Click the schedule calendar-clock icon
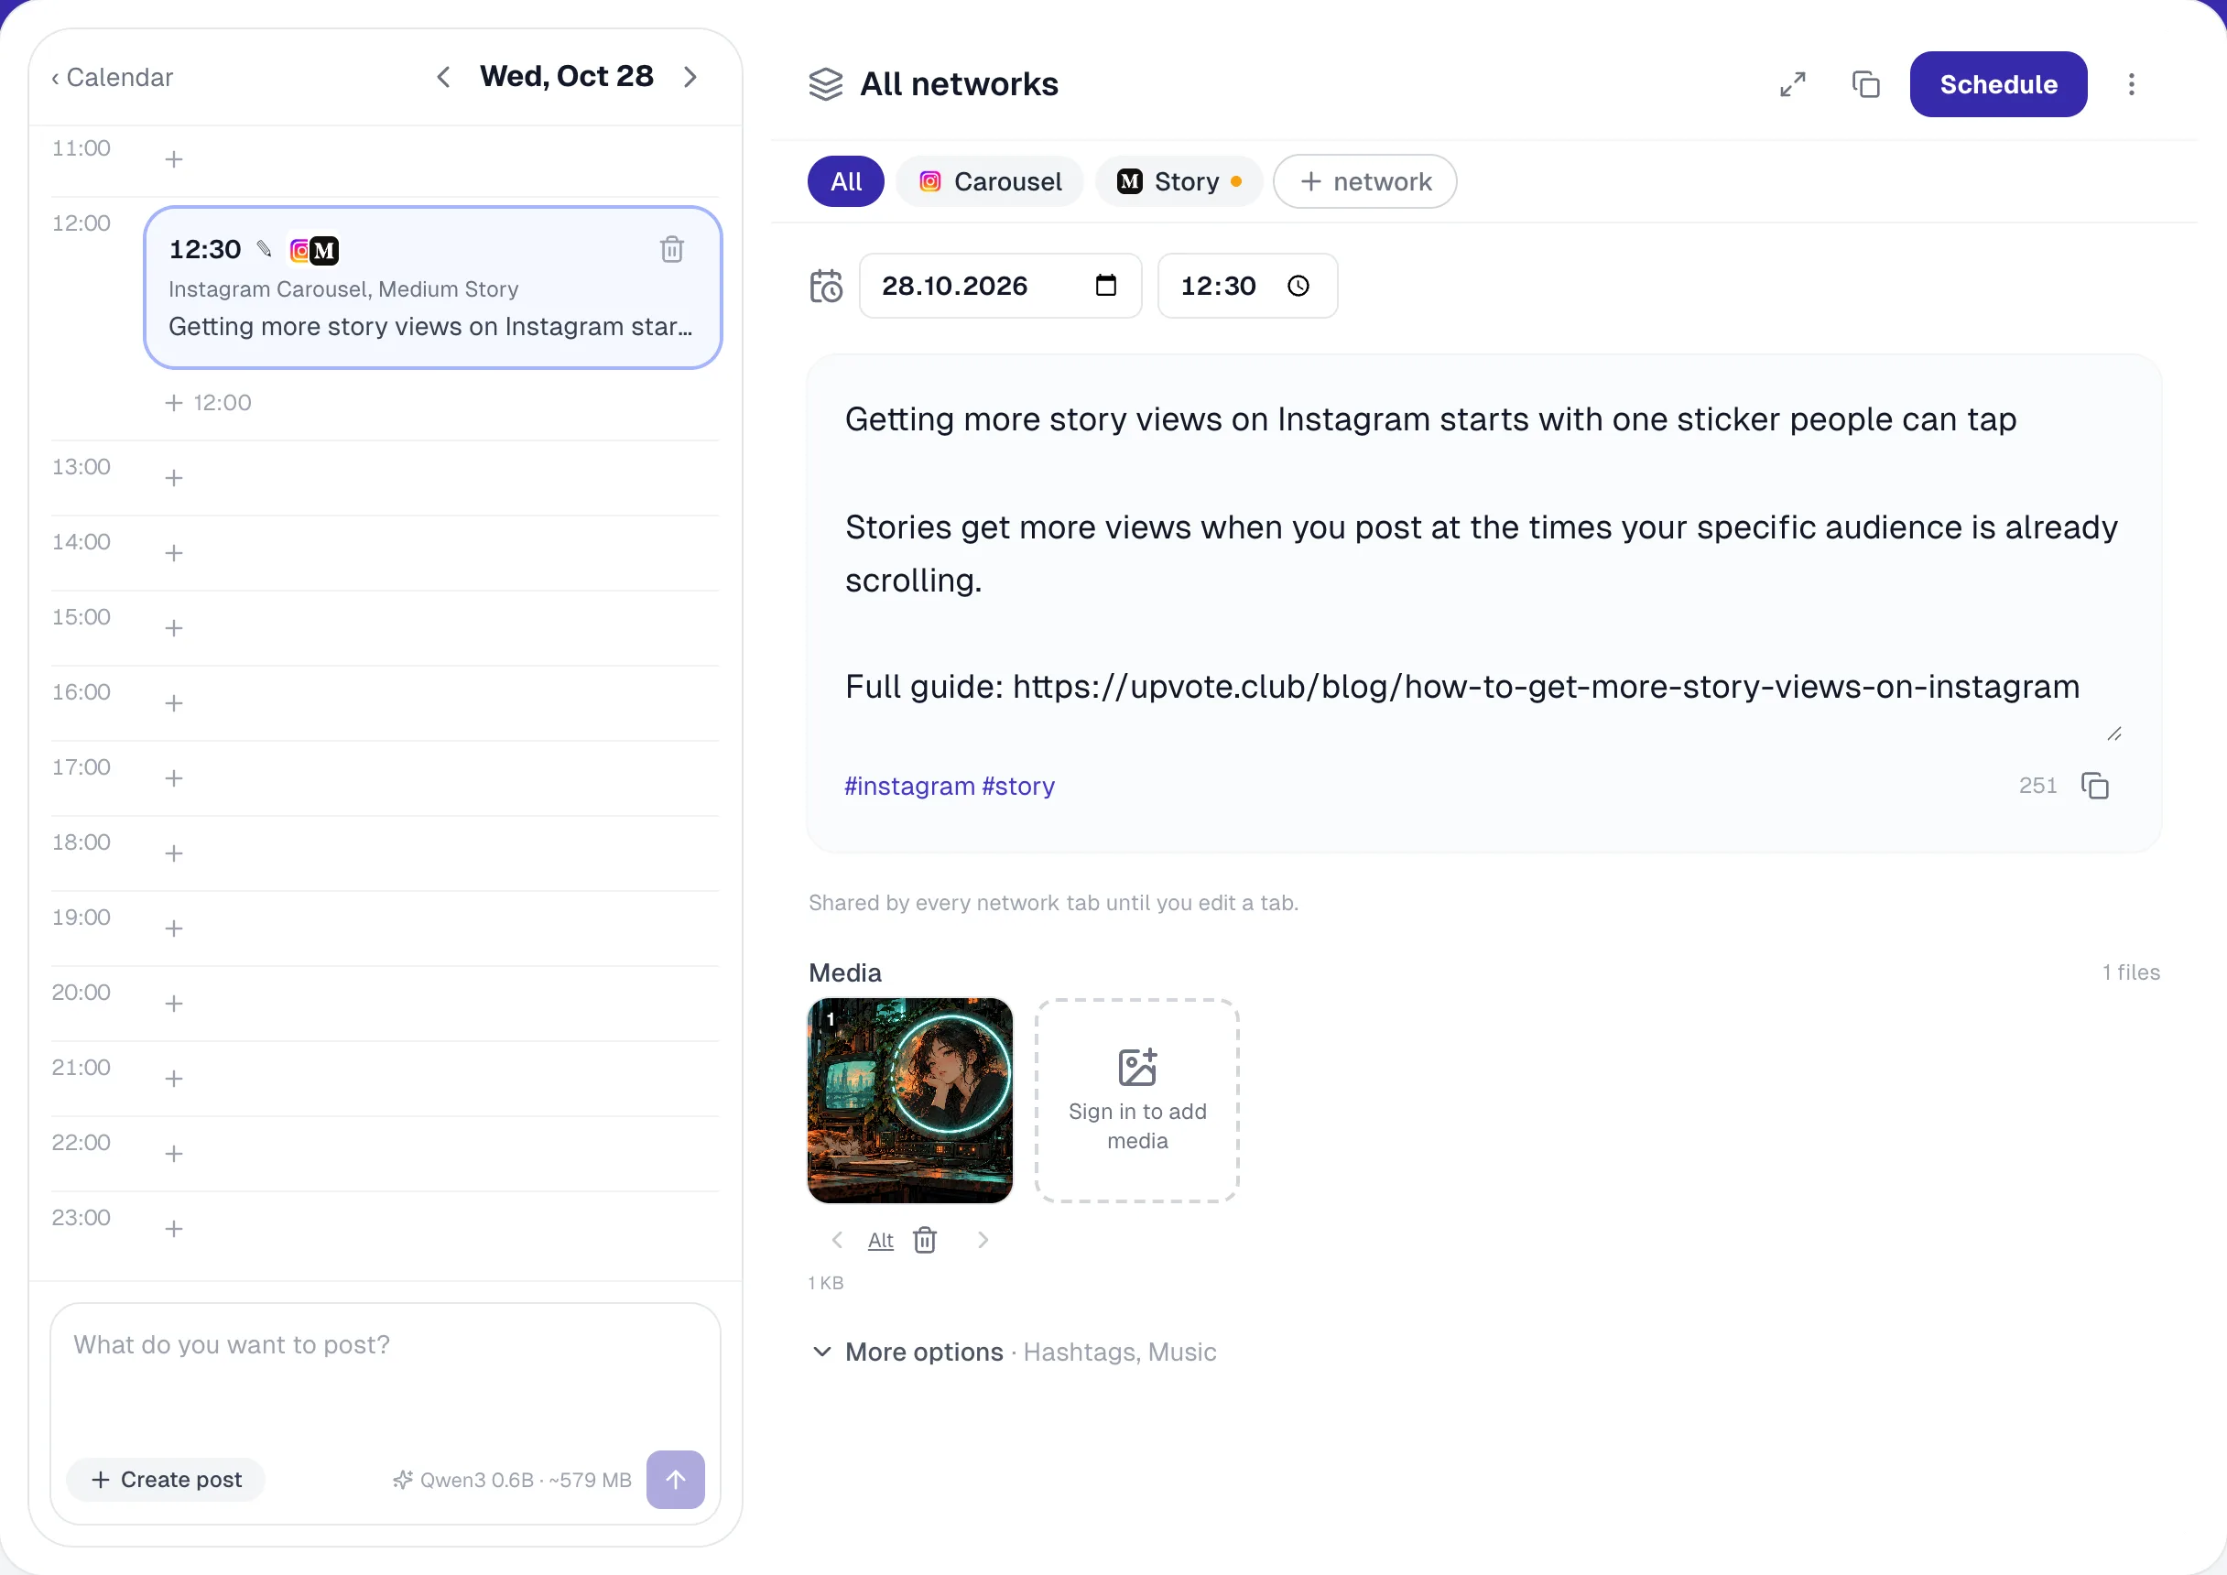This screenshot has height=1575, width=2227. coord(825,286)
